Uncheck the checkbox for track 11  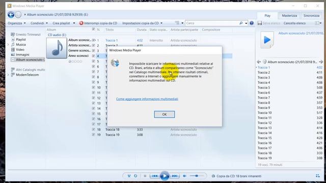click(93, 93)
